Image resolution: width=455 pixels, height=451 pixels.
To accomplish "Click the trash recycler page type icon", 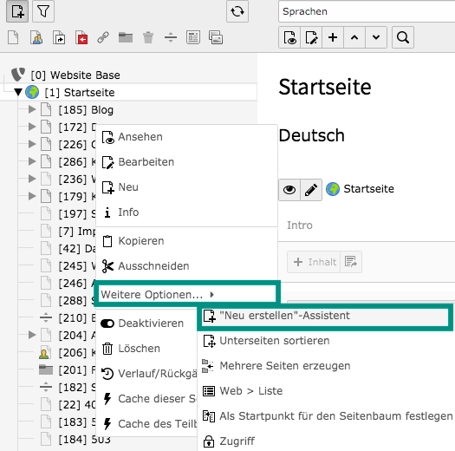I will click(x=148, y=38).
